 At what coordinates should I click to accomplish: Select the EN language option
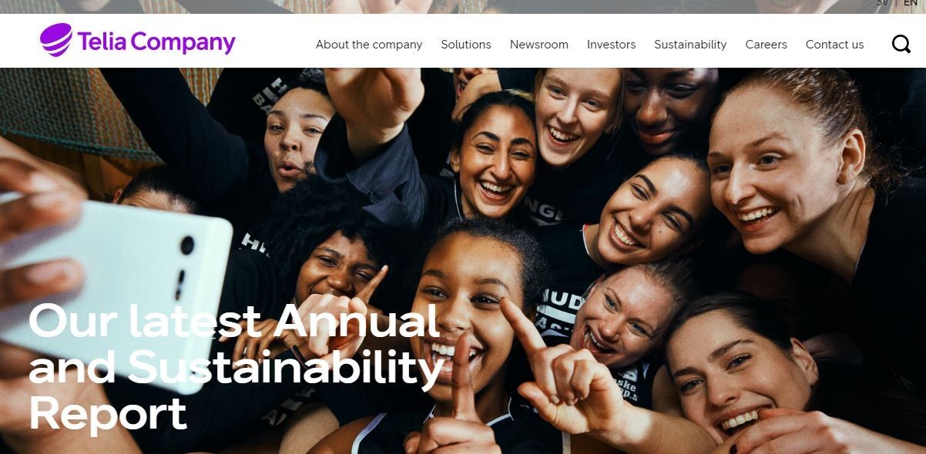pyautogui.click(x=911, y=3)
